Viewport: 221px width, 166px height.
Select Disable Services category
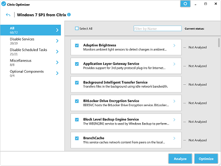(x=30, y=41)
